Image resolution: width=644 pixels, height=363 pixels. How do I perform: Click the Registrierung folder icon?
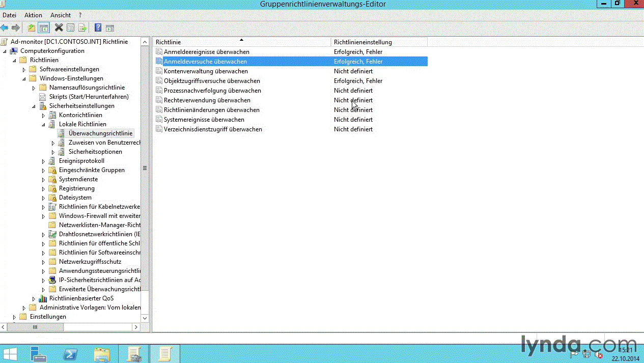coord(52,188)
